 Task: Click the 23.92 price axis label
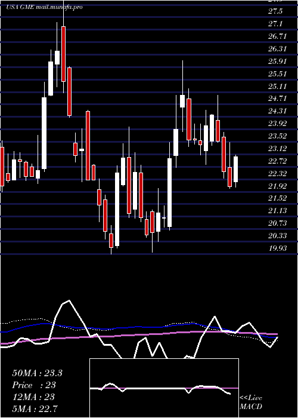click(x=278, y=124)
